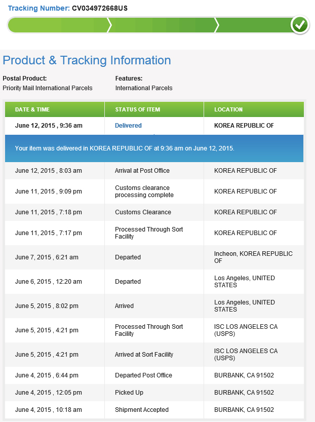Click the Incheon, KOREA REPUBLIC OF location
The image size is (315, 422).
coord(253,257)
